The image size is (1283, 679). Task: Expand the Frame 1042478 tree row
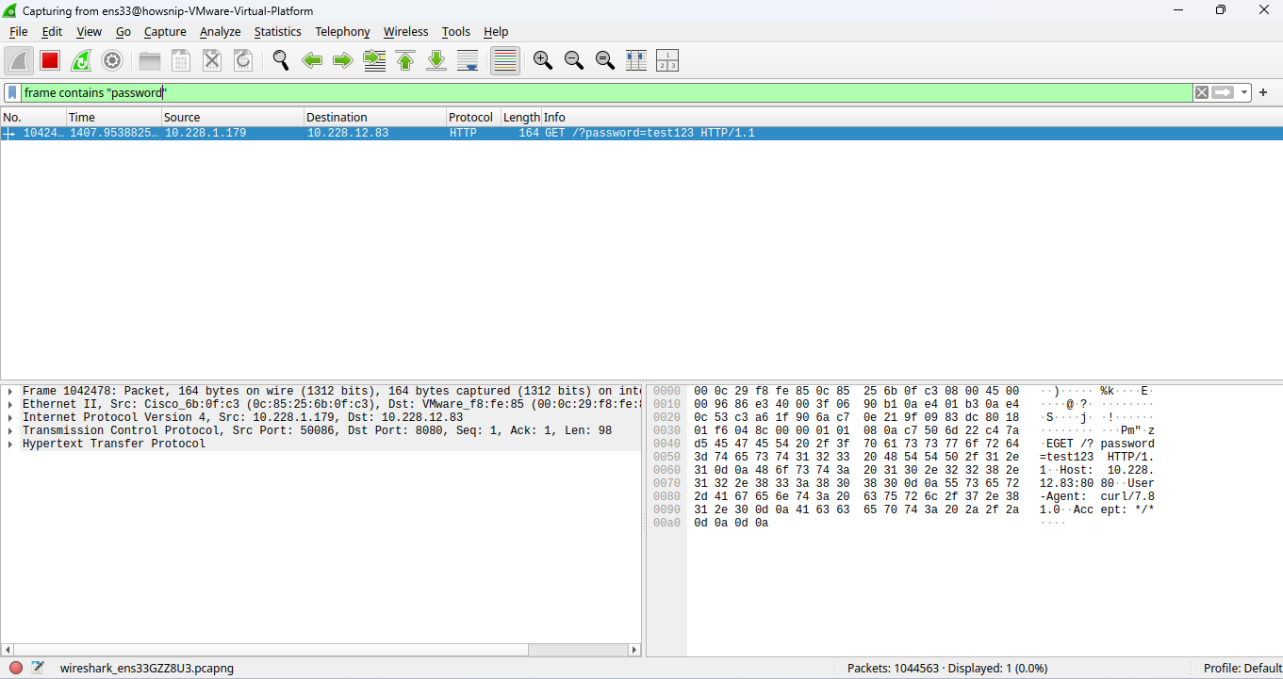[x=9, y=391]
